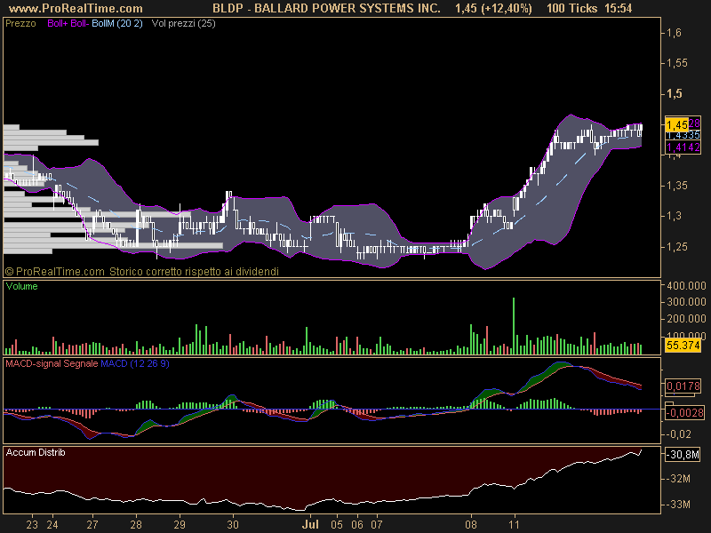Click the Boll- lower band label
The height and width of the screenshot is (533, 711).
tap(79, 24)
